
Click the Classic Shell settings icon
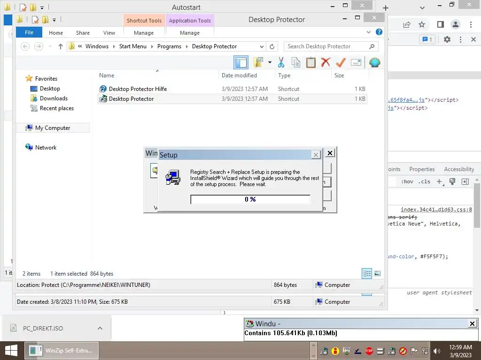point(374,62)
